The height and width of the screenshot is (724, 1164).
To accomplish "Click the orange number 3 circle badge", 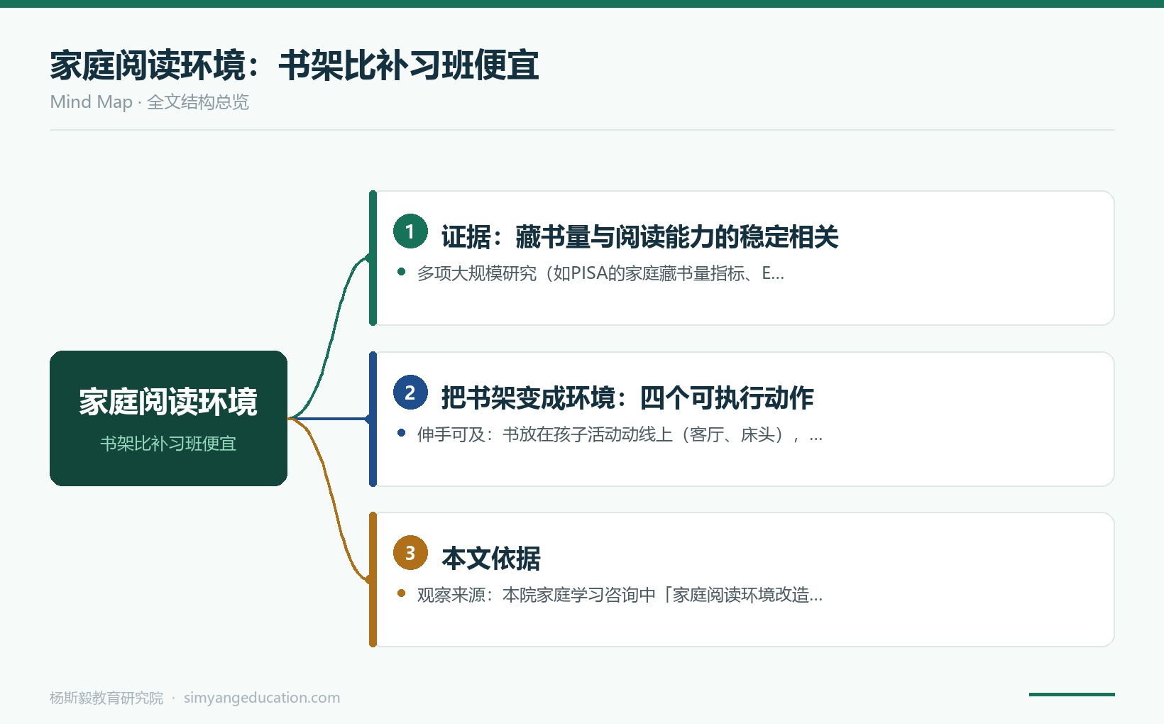I will tap(410, 553).
